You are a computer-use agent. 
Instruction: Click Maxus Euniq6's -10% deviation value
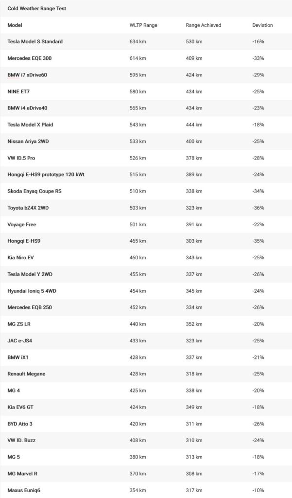coord(258,490)
